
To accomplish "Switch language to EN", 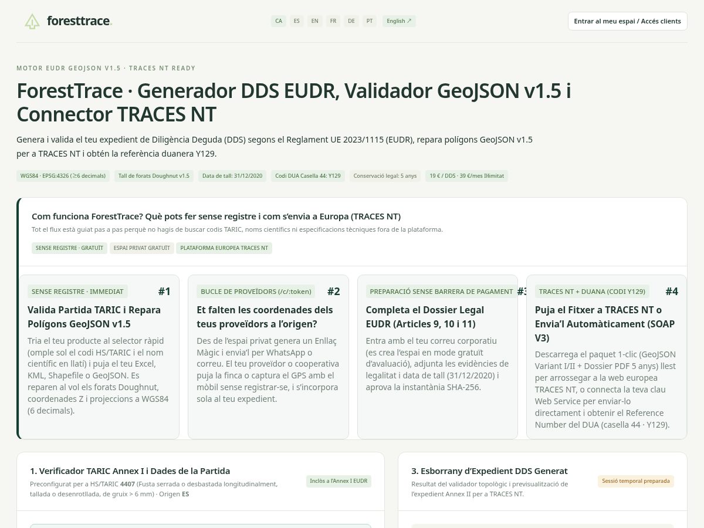I will (315, 21).
